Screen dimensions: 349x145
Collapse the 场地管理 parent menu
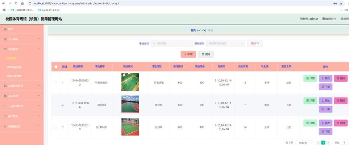[22, 49]
